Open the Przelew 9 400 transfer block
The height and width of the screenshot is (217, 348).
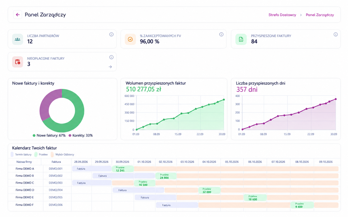click(x=302, y=205)
